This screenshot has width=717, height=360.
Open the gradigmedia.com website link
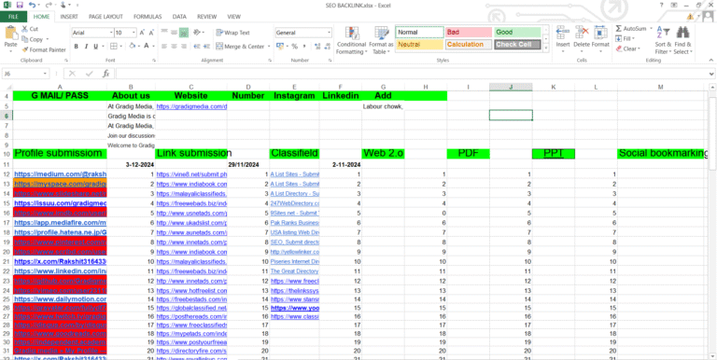[191, 106]
